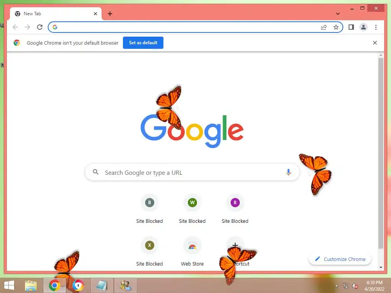The height and width of the screenshot is (293, 391).
Task: Open the tab search chevron
Action: tap(338, 14)
